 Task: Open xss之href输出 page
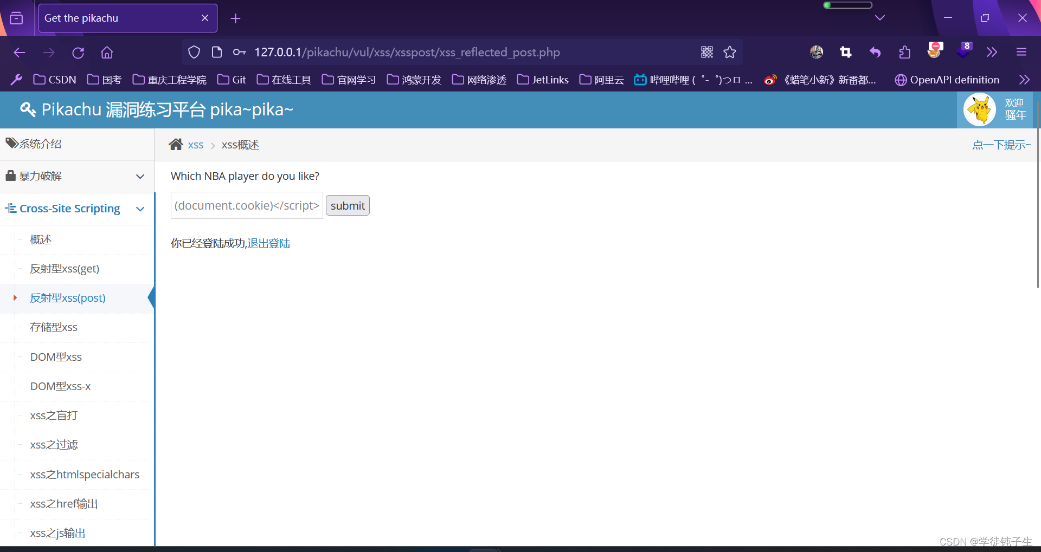[64, 504]
